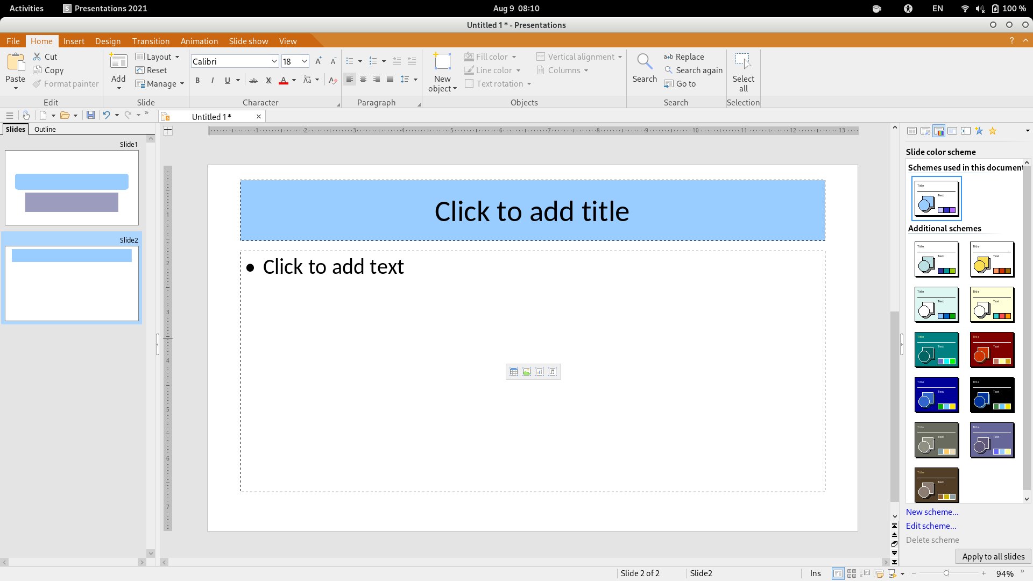
Task: Toggle center paragraph alignment
Action: tap(363, 79)
